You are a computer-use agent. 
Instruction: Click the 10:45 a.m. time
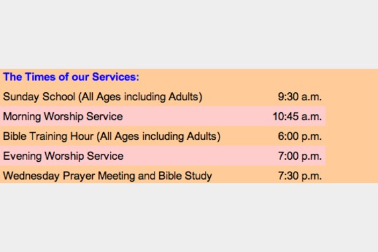click(297, 117)
